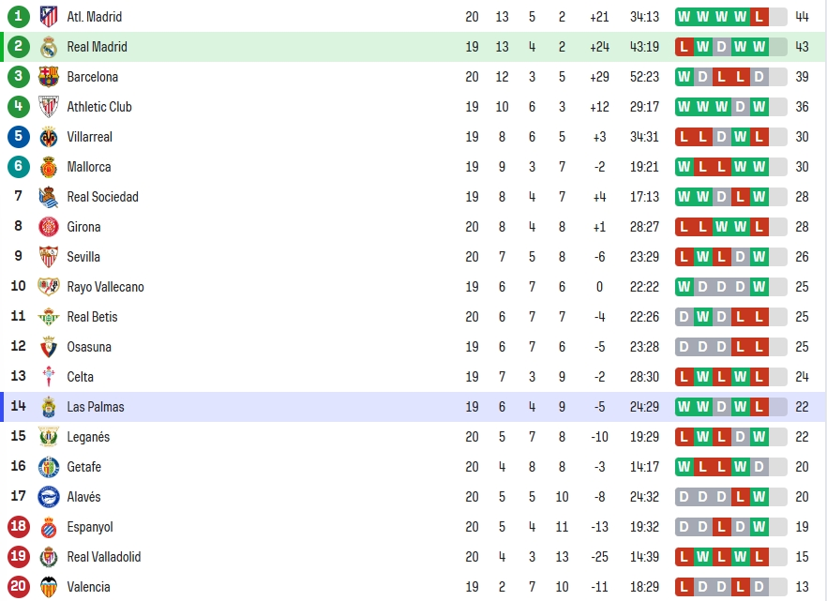Click the red position 18 badge
Image resolution: width=827 pixels, height=601 pixels.
pos(19,527)
